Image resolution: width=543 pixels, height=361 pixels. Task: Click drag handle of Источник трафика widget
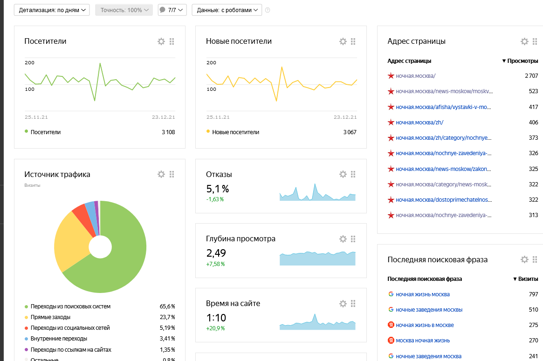(172, 174)
